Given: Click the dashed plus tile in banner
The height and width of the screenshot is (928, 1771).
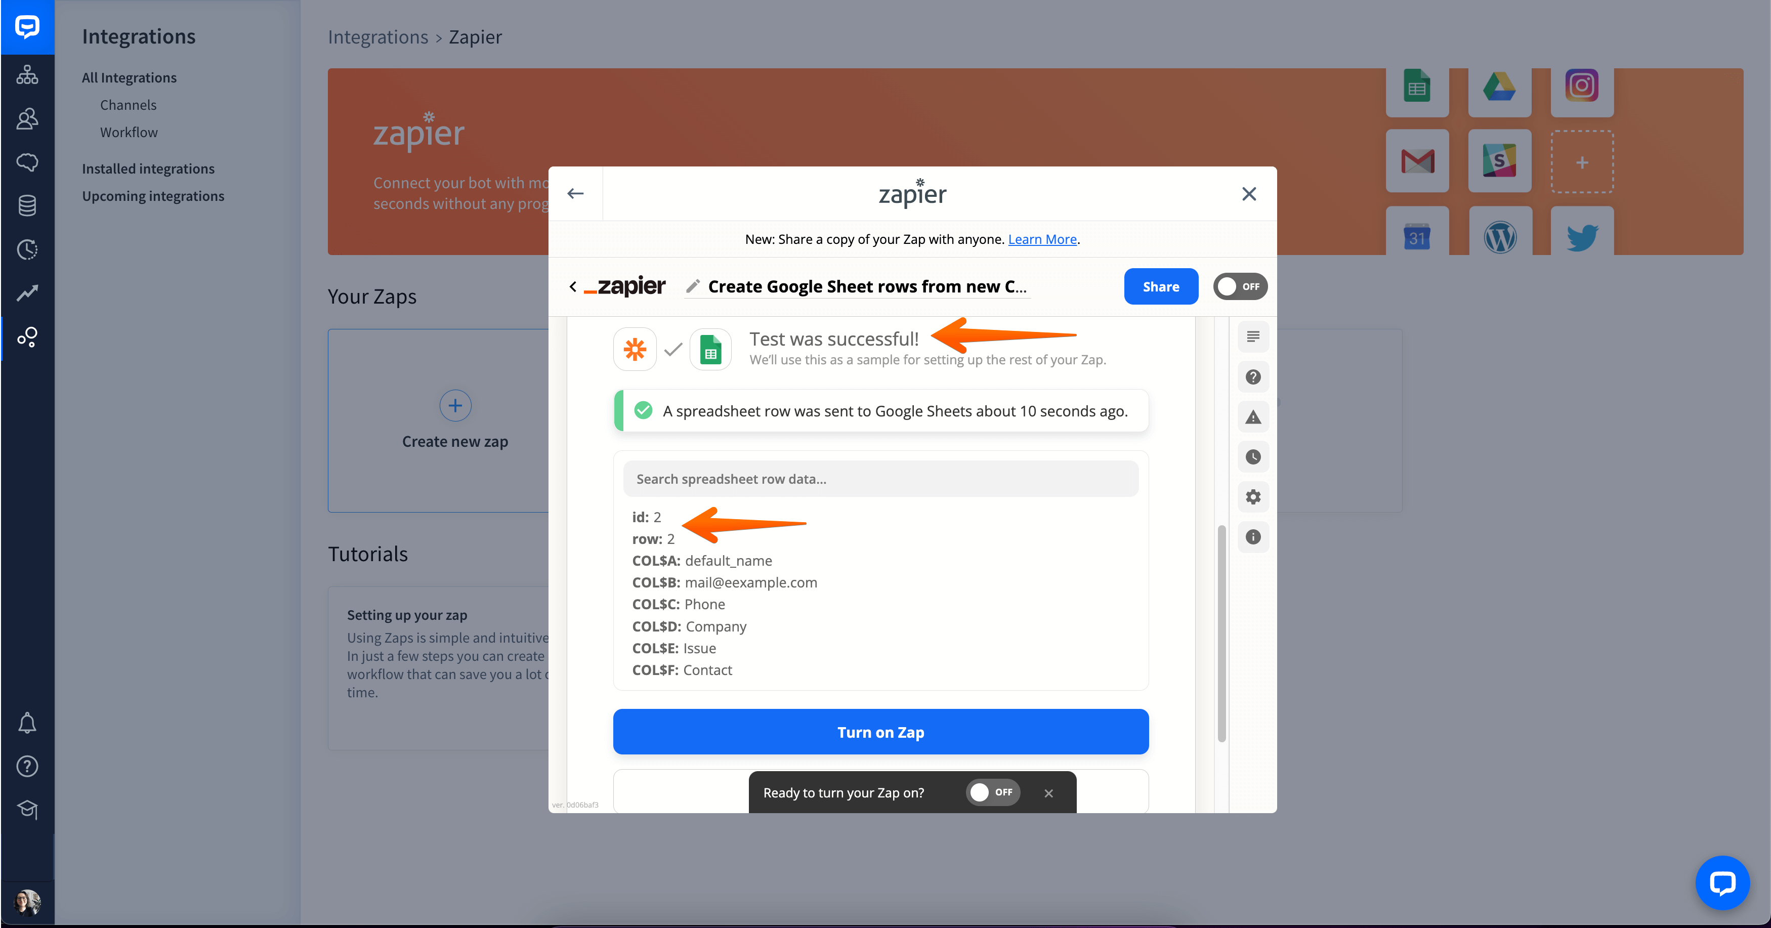Looking at the screenshot, I should pyautogui.click(x=1582, y=161).
